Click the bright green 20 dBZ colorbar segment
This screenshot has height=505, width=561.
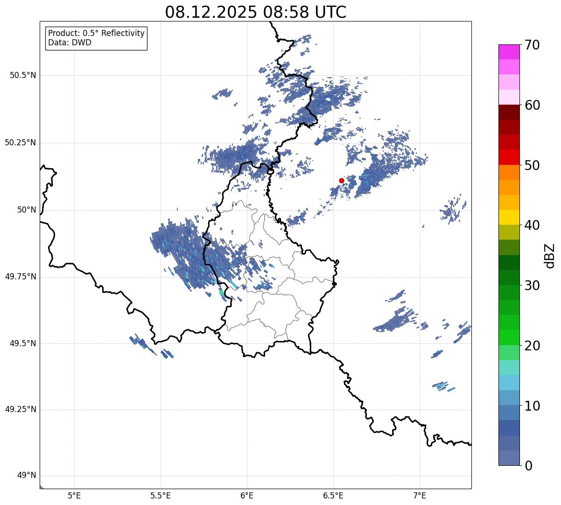pyautogui.click(x=509, y=338)
